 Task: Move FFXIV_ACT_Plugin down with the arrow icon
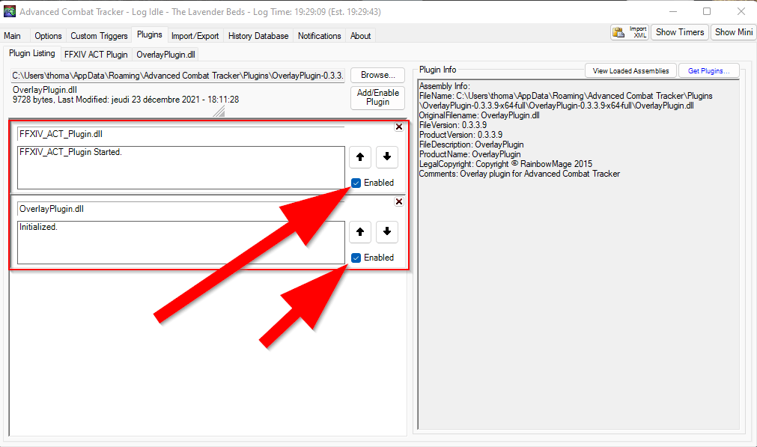point(387,156)
